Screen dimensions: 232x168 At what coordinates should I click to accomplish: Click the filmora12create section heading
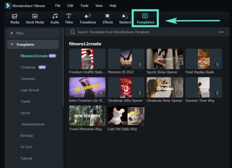[85, 44]
